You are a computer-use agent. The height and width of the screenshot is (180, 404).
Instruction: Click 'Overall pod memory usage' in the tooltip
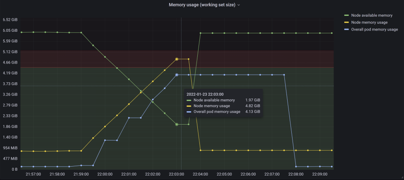point(217,112)
